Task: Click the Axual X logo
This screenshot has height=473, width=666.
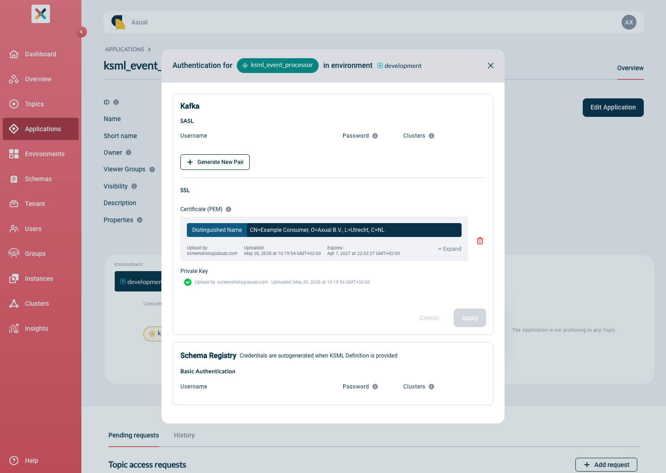Action: click(41, 14)
